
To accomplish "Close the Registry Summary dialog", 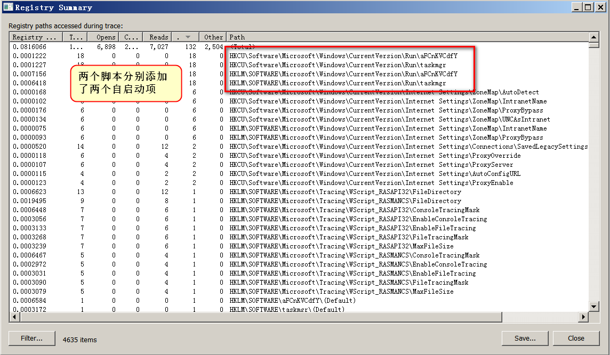I will click(576, 338).
